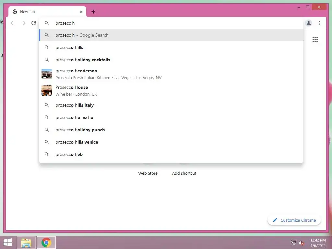
Task: Select the 'prosecco heb' suggestion
Action: (x=171, y=154)
